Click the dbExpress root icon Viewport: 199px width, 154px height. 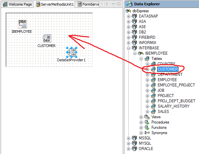click(x=128, y=11)
